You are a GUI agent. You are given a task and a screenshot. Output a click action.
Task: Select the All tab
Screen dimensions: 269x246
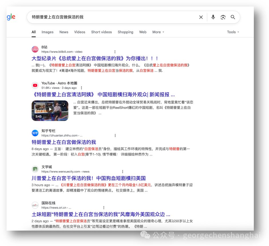34,32
